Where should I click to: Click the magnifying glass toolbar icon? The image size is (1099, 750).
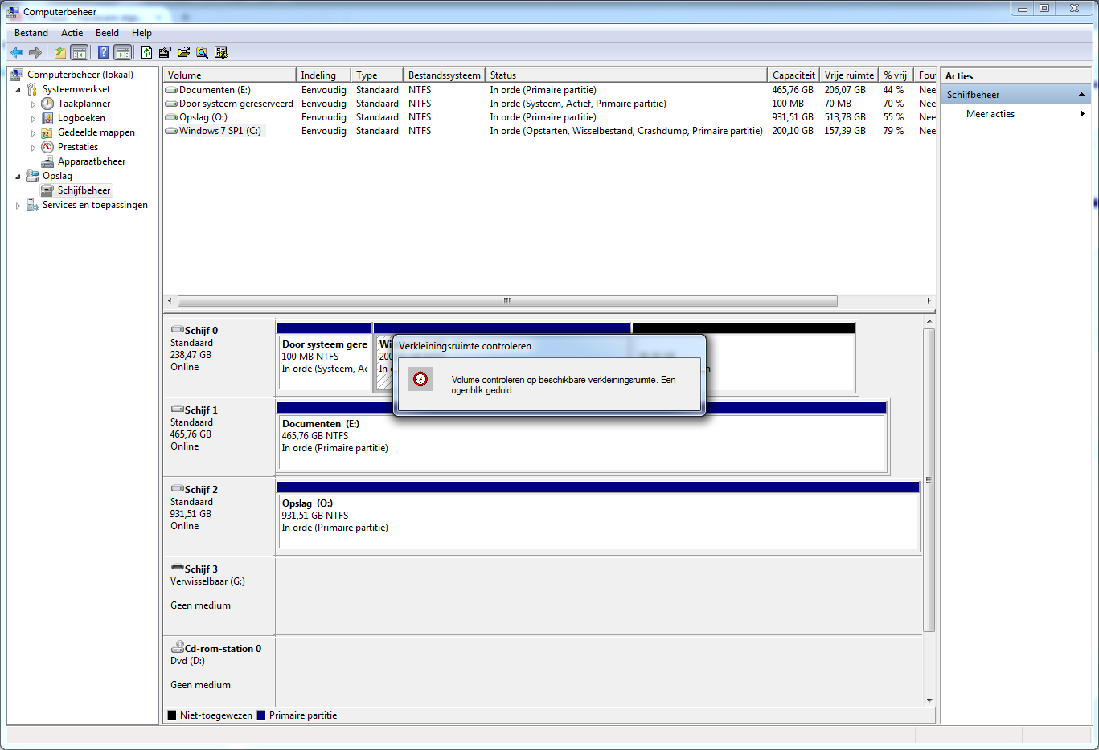pos(202,52)
